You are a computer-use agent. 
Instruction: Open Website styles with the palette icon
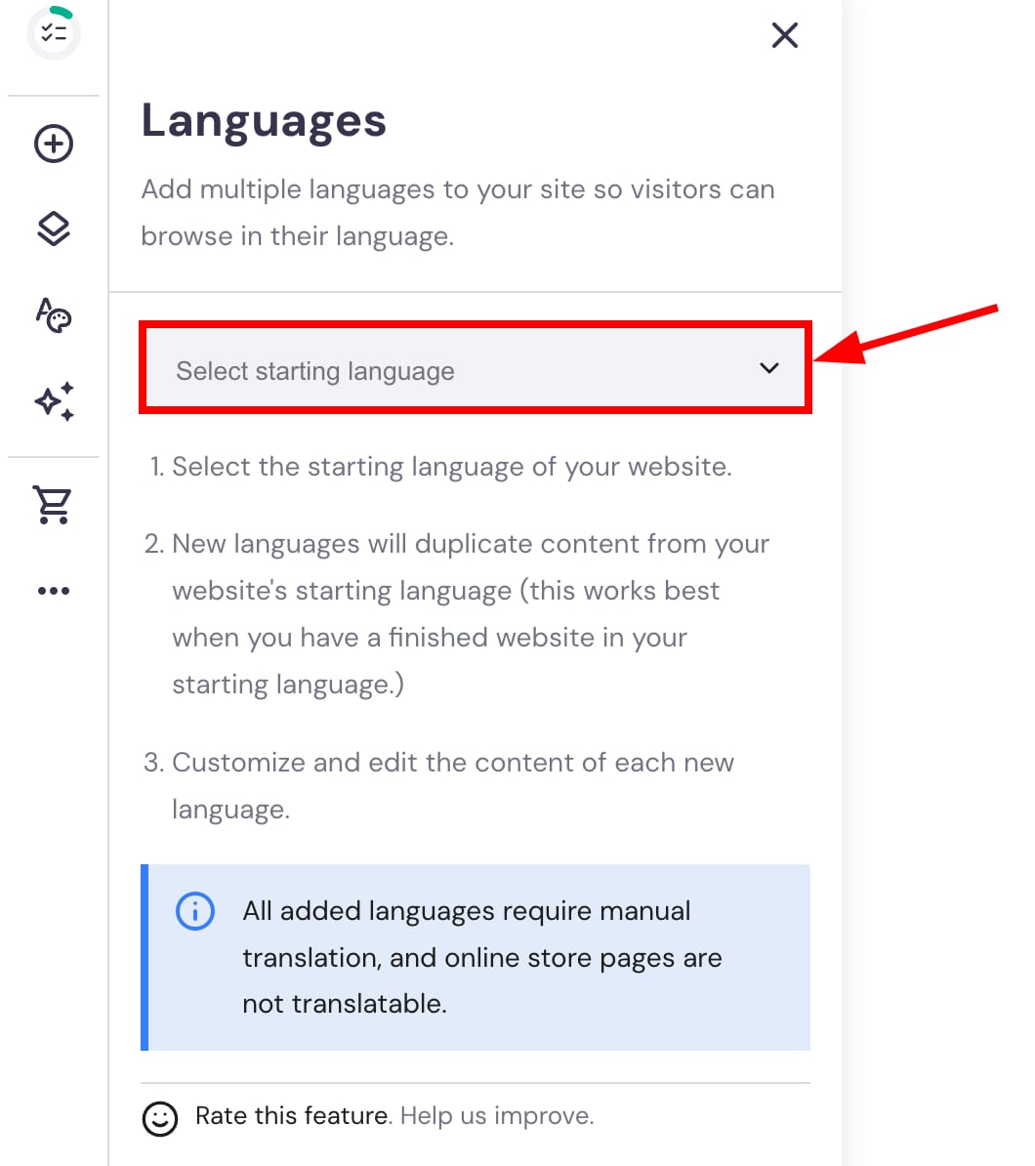(x=53, y=315)
